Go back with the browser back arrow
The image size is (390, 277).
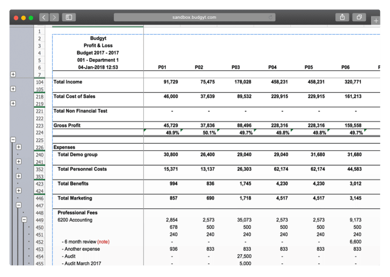(44, 17)
